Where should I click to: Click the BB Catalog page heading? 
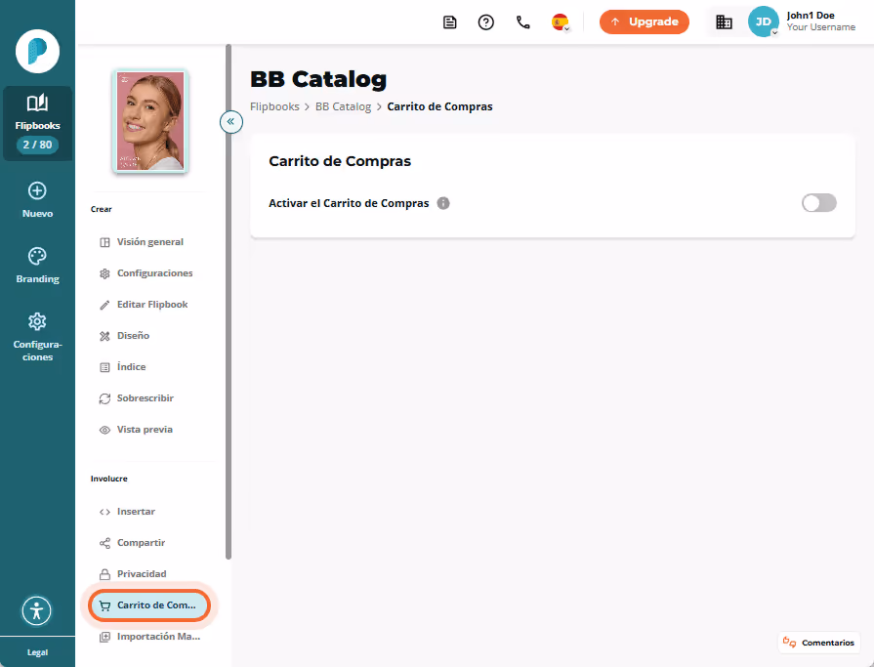pos(318,79)
